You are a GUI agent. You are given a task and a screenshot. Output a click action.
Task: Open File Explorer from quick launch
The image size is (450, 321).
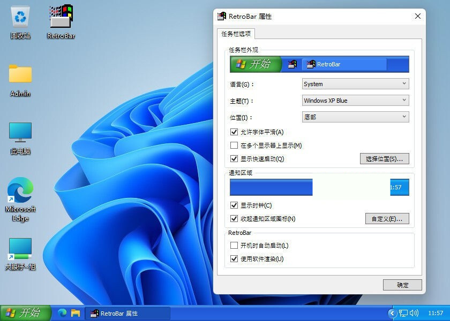point(76,313)
